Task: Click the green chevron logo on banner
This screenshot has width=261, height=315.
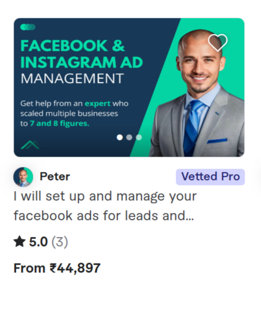Action: click(31, 145)
